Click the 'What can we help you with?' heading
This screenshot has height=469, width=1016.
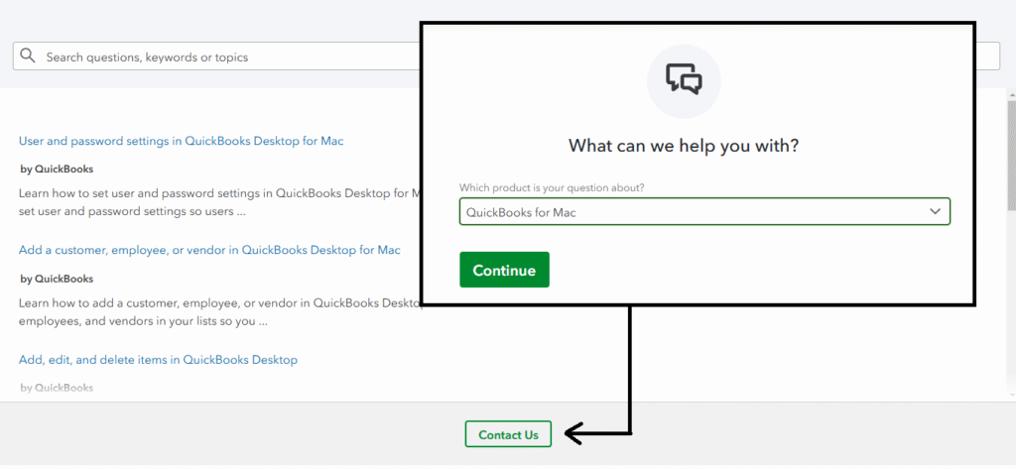point(684,146)
